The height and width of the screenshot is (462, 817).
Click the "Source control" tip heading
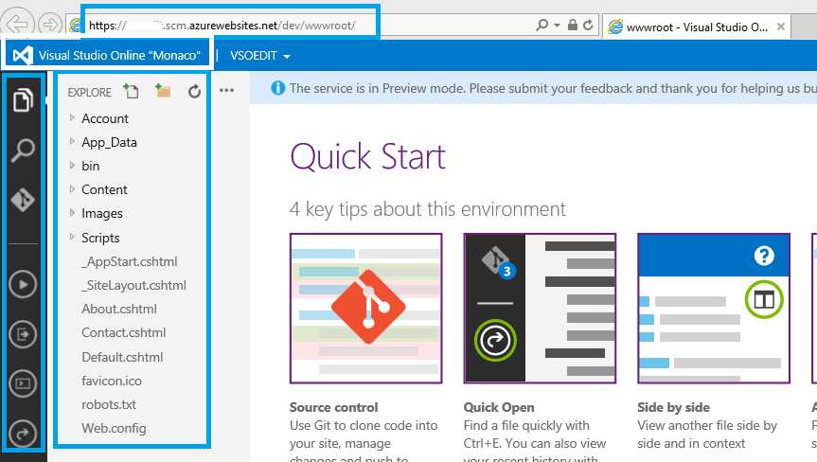coord(334,407)
